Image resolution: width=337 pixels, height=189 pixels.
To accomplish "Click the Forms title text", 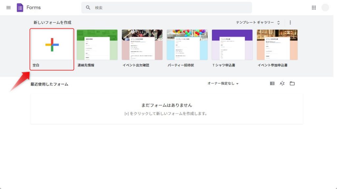I will pyautogui.click(x=34, y=8).
